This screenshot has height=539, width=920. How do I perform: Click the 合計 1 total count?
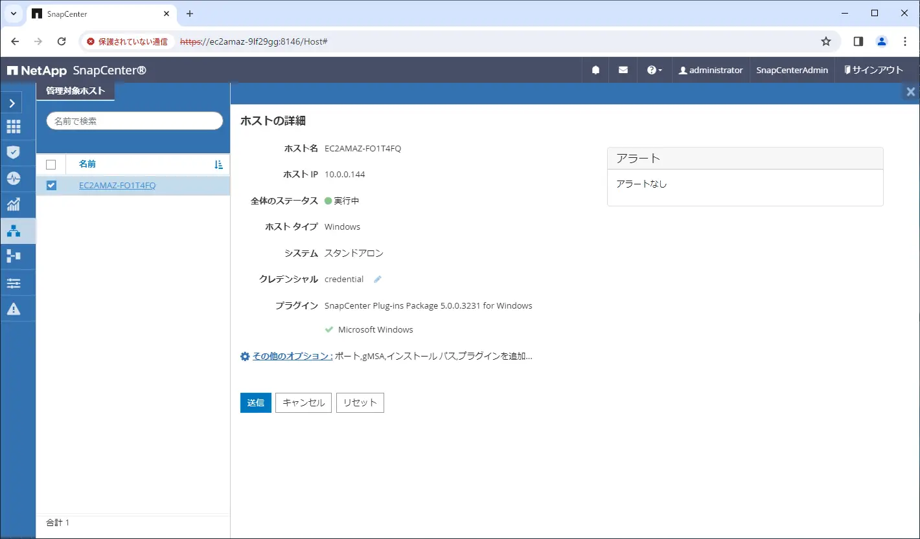pyautogui.click(x=58, y=522)
